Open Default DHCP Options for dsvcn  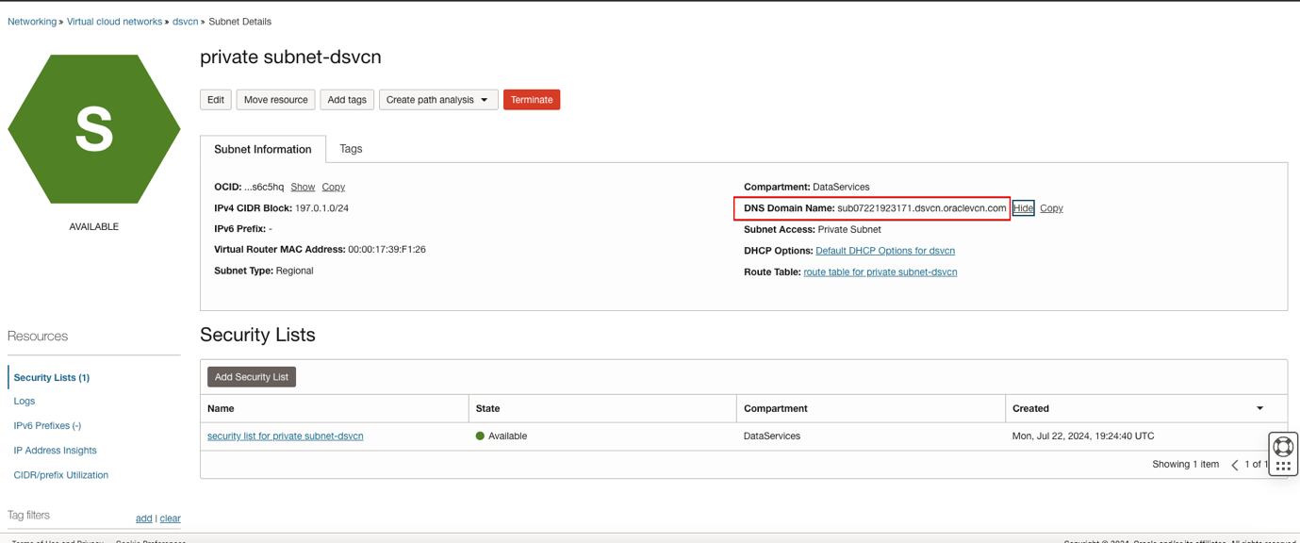click(x=885, y=251)
